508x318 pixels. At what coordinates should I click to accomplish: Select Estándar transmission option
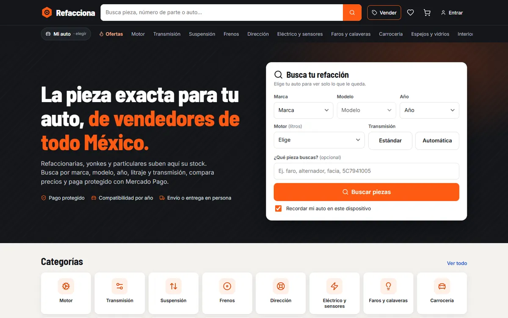pyautogui.click(x=390, y=140)
